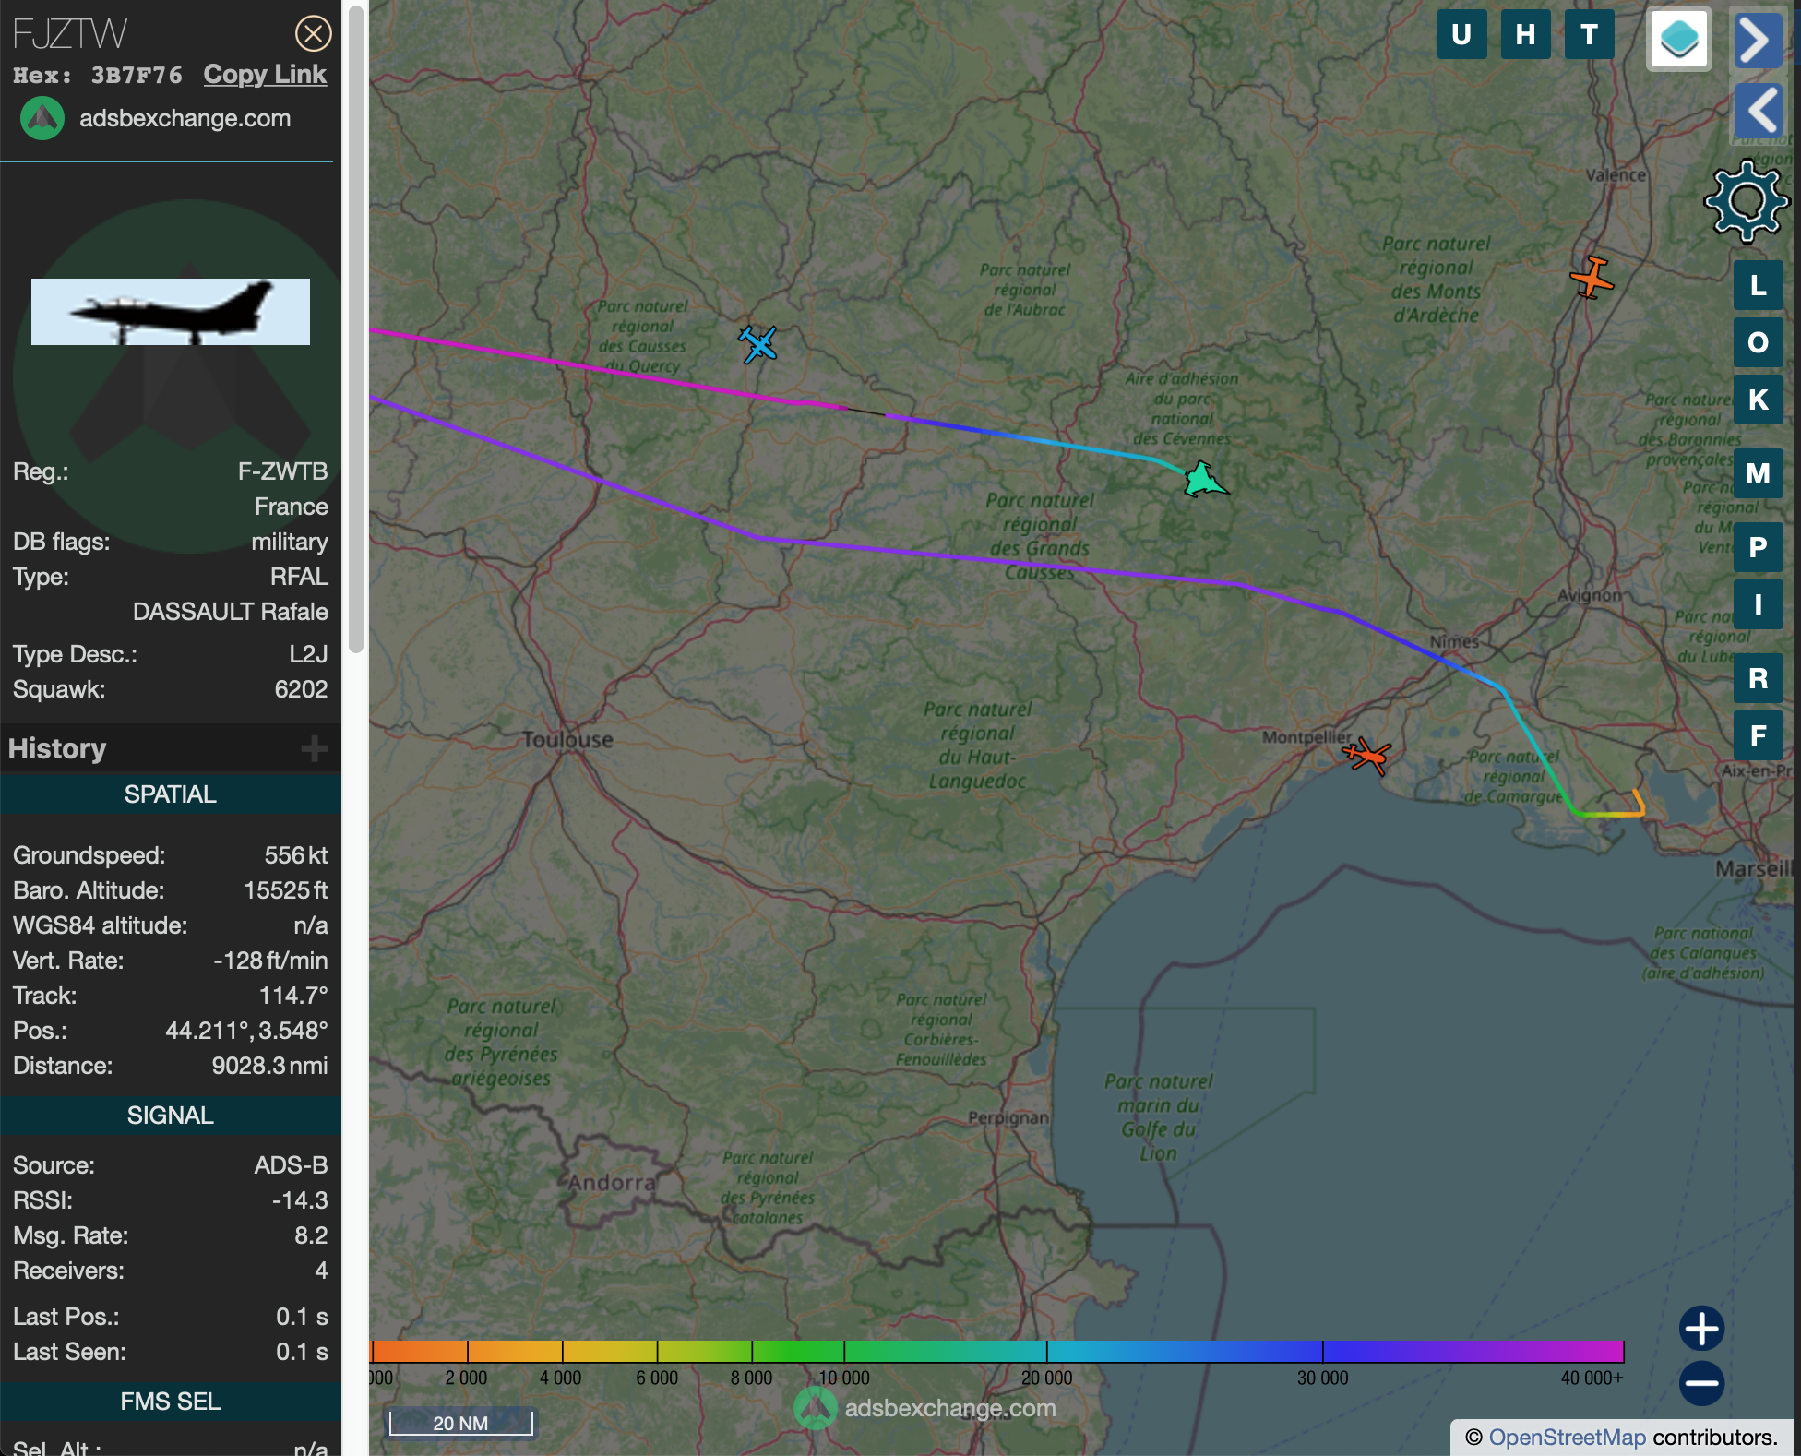Select the red aircraft icon near Montpellier
The image size is (1801, 1456).
[1366, 757]
